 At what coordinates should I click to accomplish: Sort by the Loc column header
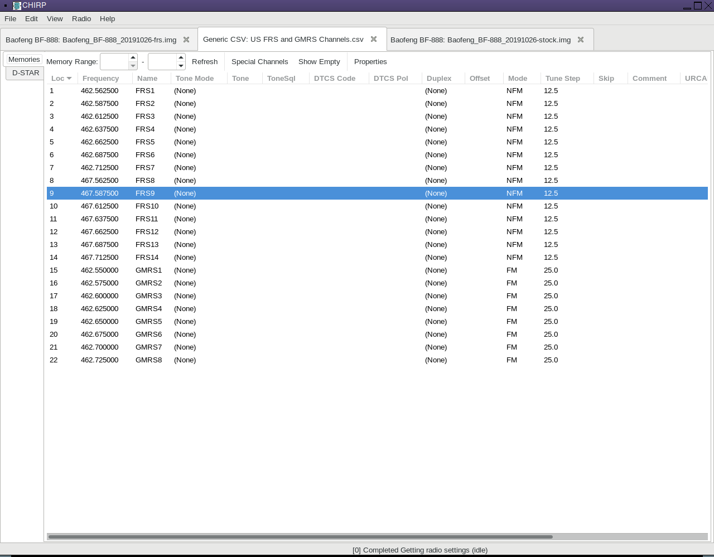coord(62,78)
